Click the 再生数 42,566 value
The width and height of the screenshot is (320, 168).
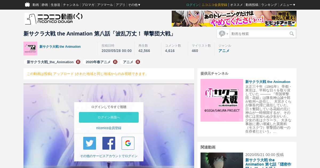144,51
